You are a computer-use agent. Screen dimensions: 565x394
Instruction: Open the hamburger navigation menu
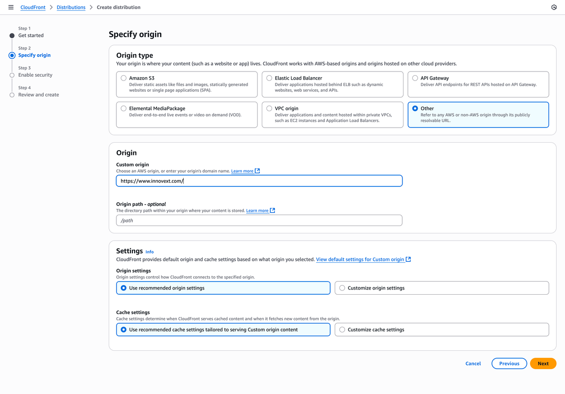11,8
